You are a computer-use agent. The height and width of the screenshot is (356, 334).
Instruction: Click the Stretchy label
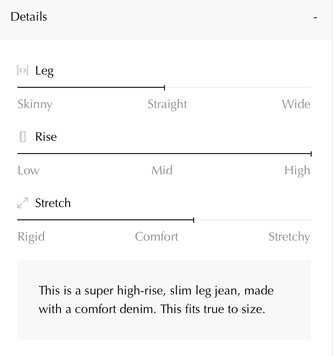click(289, 237)
